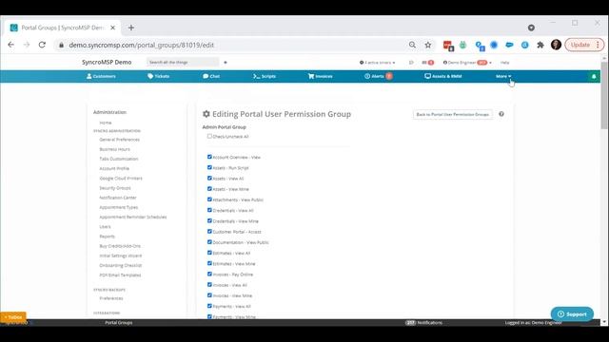Uncheck Documentation - View Public
This screenshot has width=609, height=342.
[x=209, y=242]
